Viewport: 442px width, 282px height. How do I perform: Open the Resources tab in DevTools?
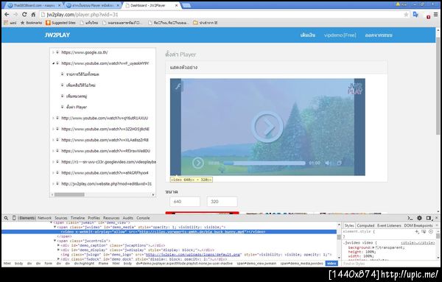111,218
